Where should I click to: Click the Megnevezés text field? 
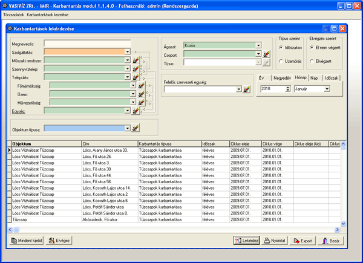[87, 44]
